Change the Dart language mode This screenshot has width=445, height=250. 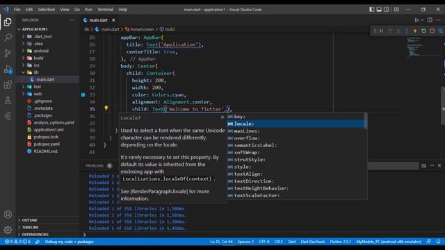point(292,242)
